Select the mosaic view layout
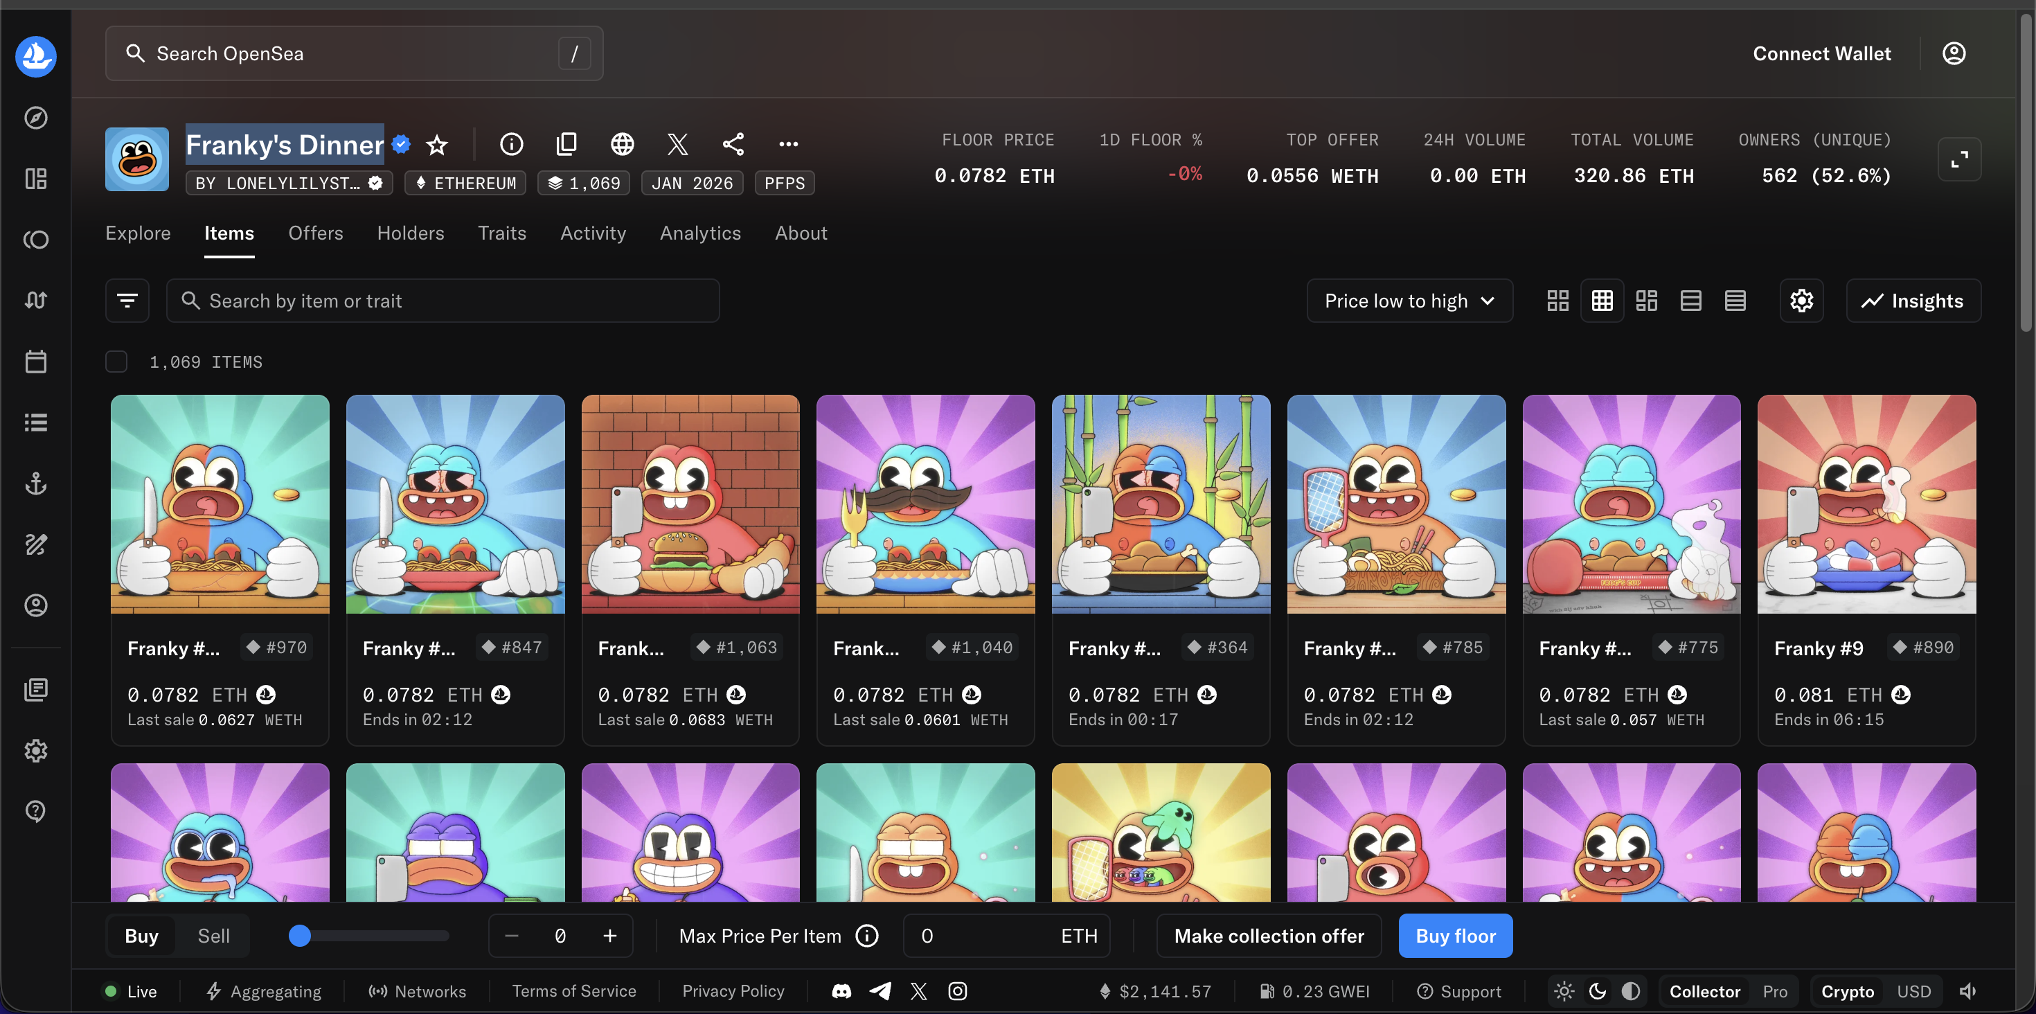The width and height of the screenshot is (2036, 1014). (1646, 301)
